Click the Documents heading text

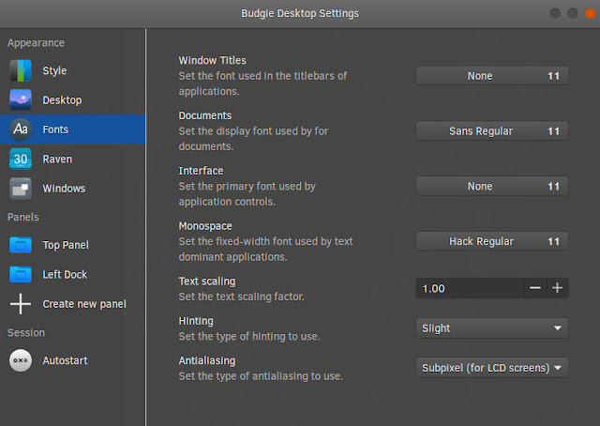(204, 115)
